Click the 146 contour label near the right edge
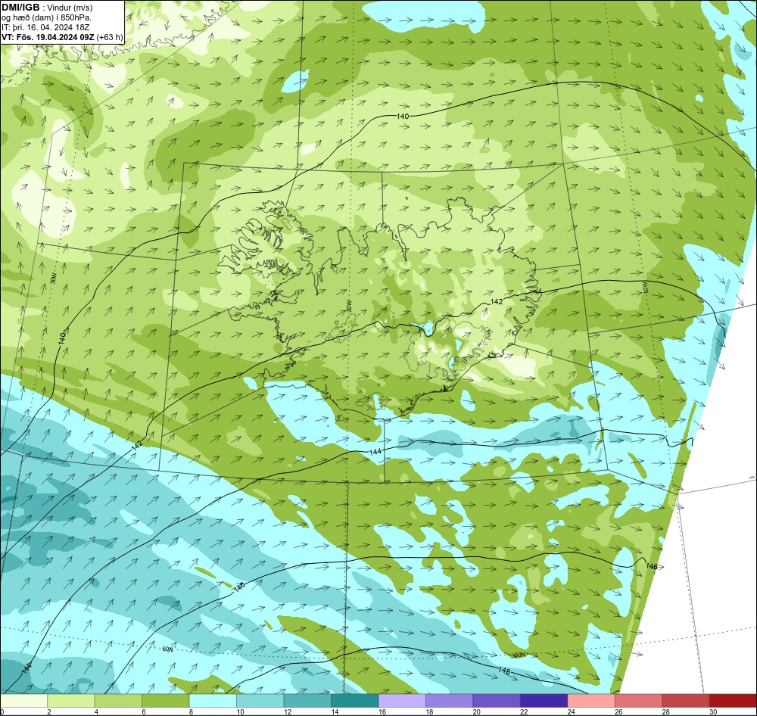The height and width of the screenshot is (716, 757). (651, 566)
